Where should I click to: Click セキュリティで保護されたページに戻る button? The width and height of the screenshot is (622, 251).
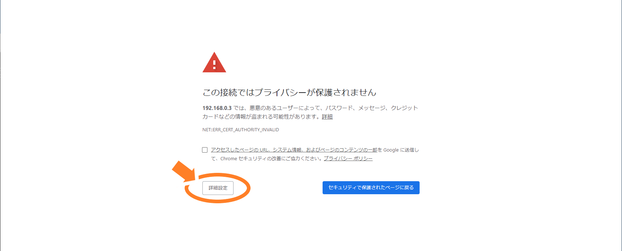371,188
